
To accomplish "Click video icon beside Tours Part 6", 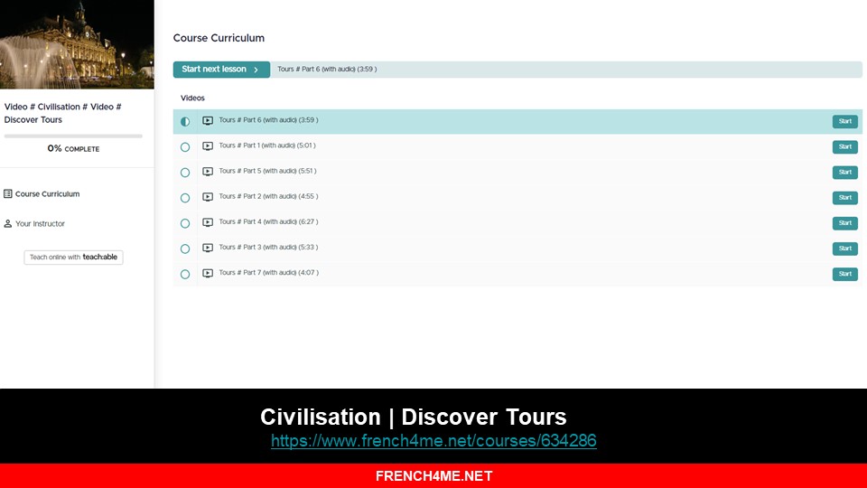I will point(208,121).
